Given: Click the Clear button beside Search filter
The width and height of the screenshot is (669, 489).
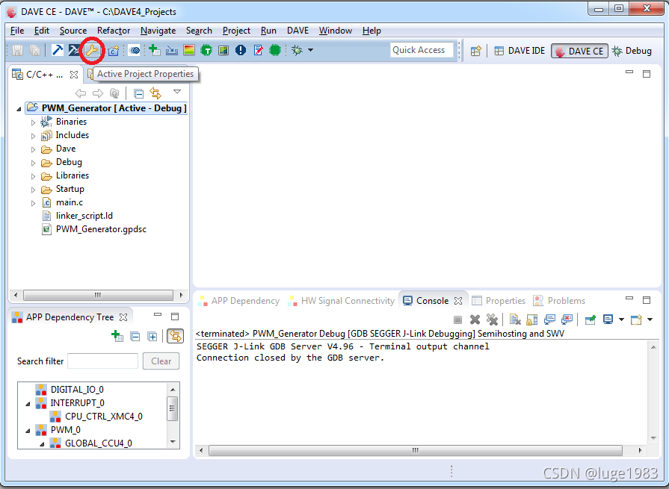Looking at the screenshot, I should [161, 361].
